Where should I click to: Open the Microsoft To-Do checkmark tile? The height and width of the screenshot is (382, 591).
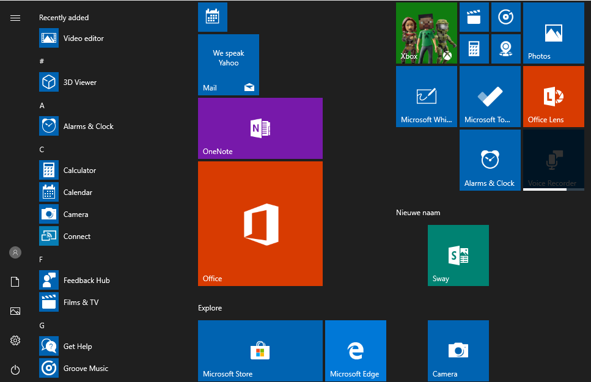pos(490,97)
